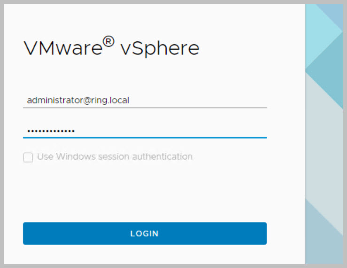Click the @ symbol in the username
The width and height of the screenshot is (347, 268).
[x=88, y=100]
